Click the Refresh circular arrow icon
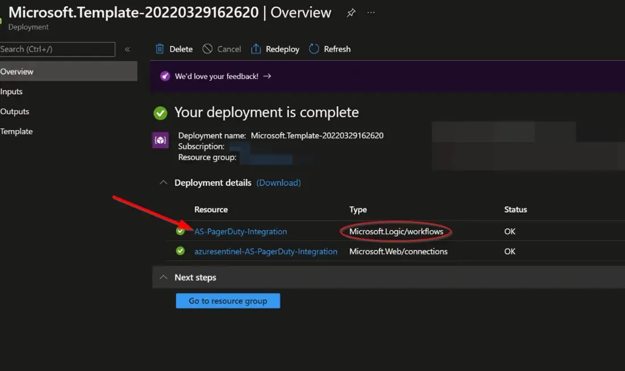 314,49
